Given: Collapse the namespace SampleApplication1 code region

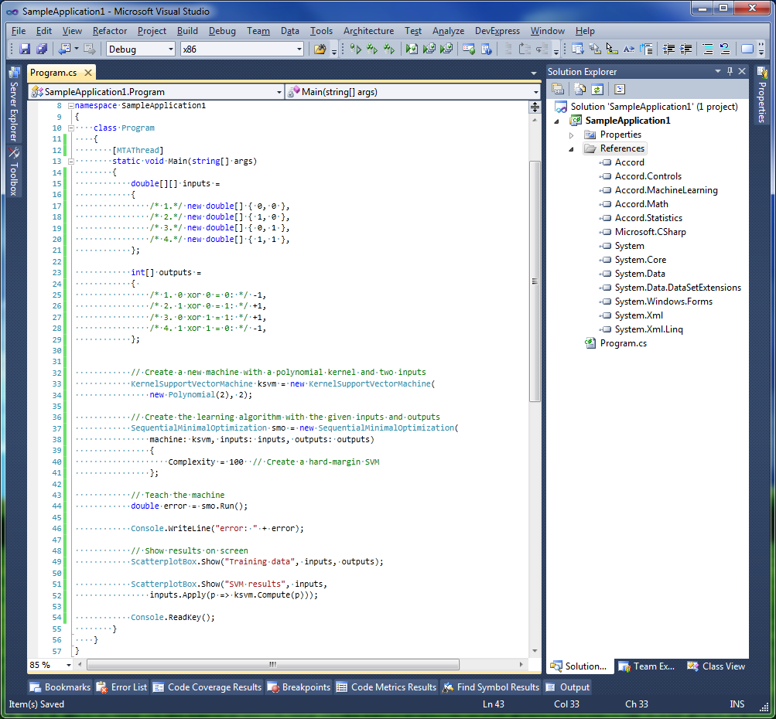Looking at the screenshot, I should click(70, 106).
